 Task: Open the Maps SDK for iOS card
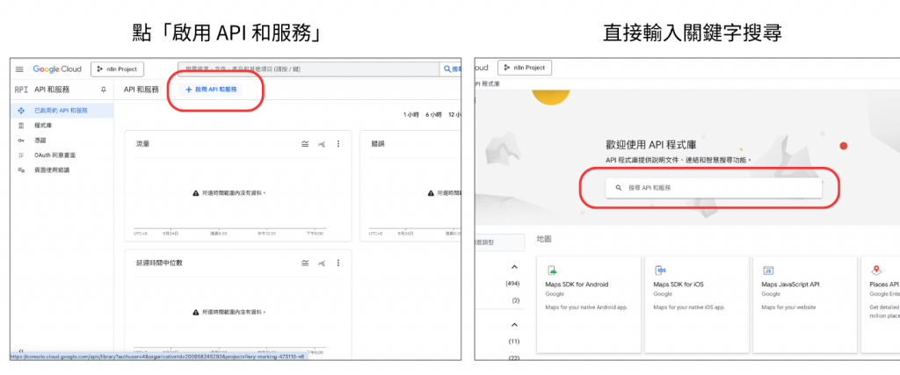click(696, 305)
